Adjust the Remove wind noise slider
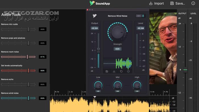 click(18, 98)
